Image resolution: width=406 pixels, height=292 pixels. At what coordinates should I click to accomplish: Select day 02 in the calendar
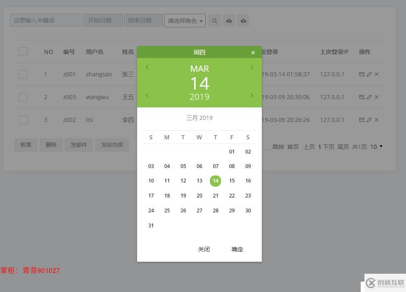(x=248, y=152)
